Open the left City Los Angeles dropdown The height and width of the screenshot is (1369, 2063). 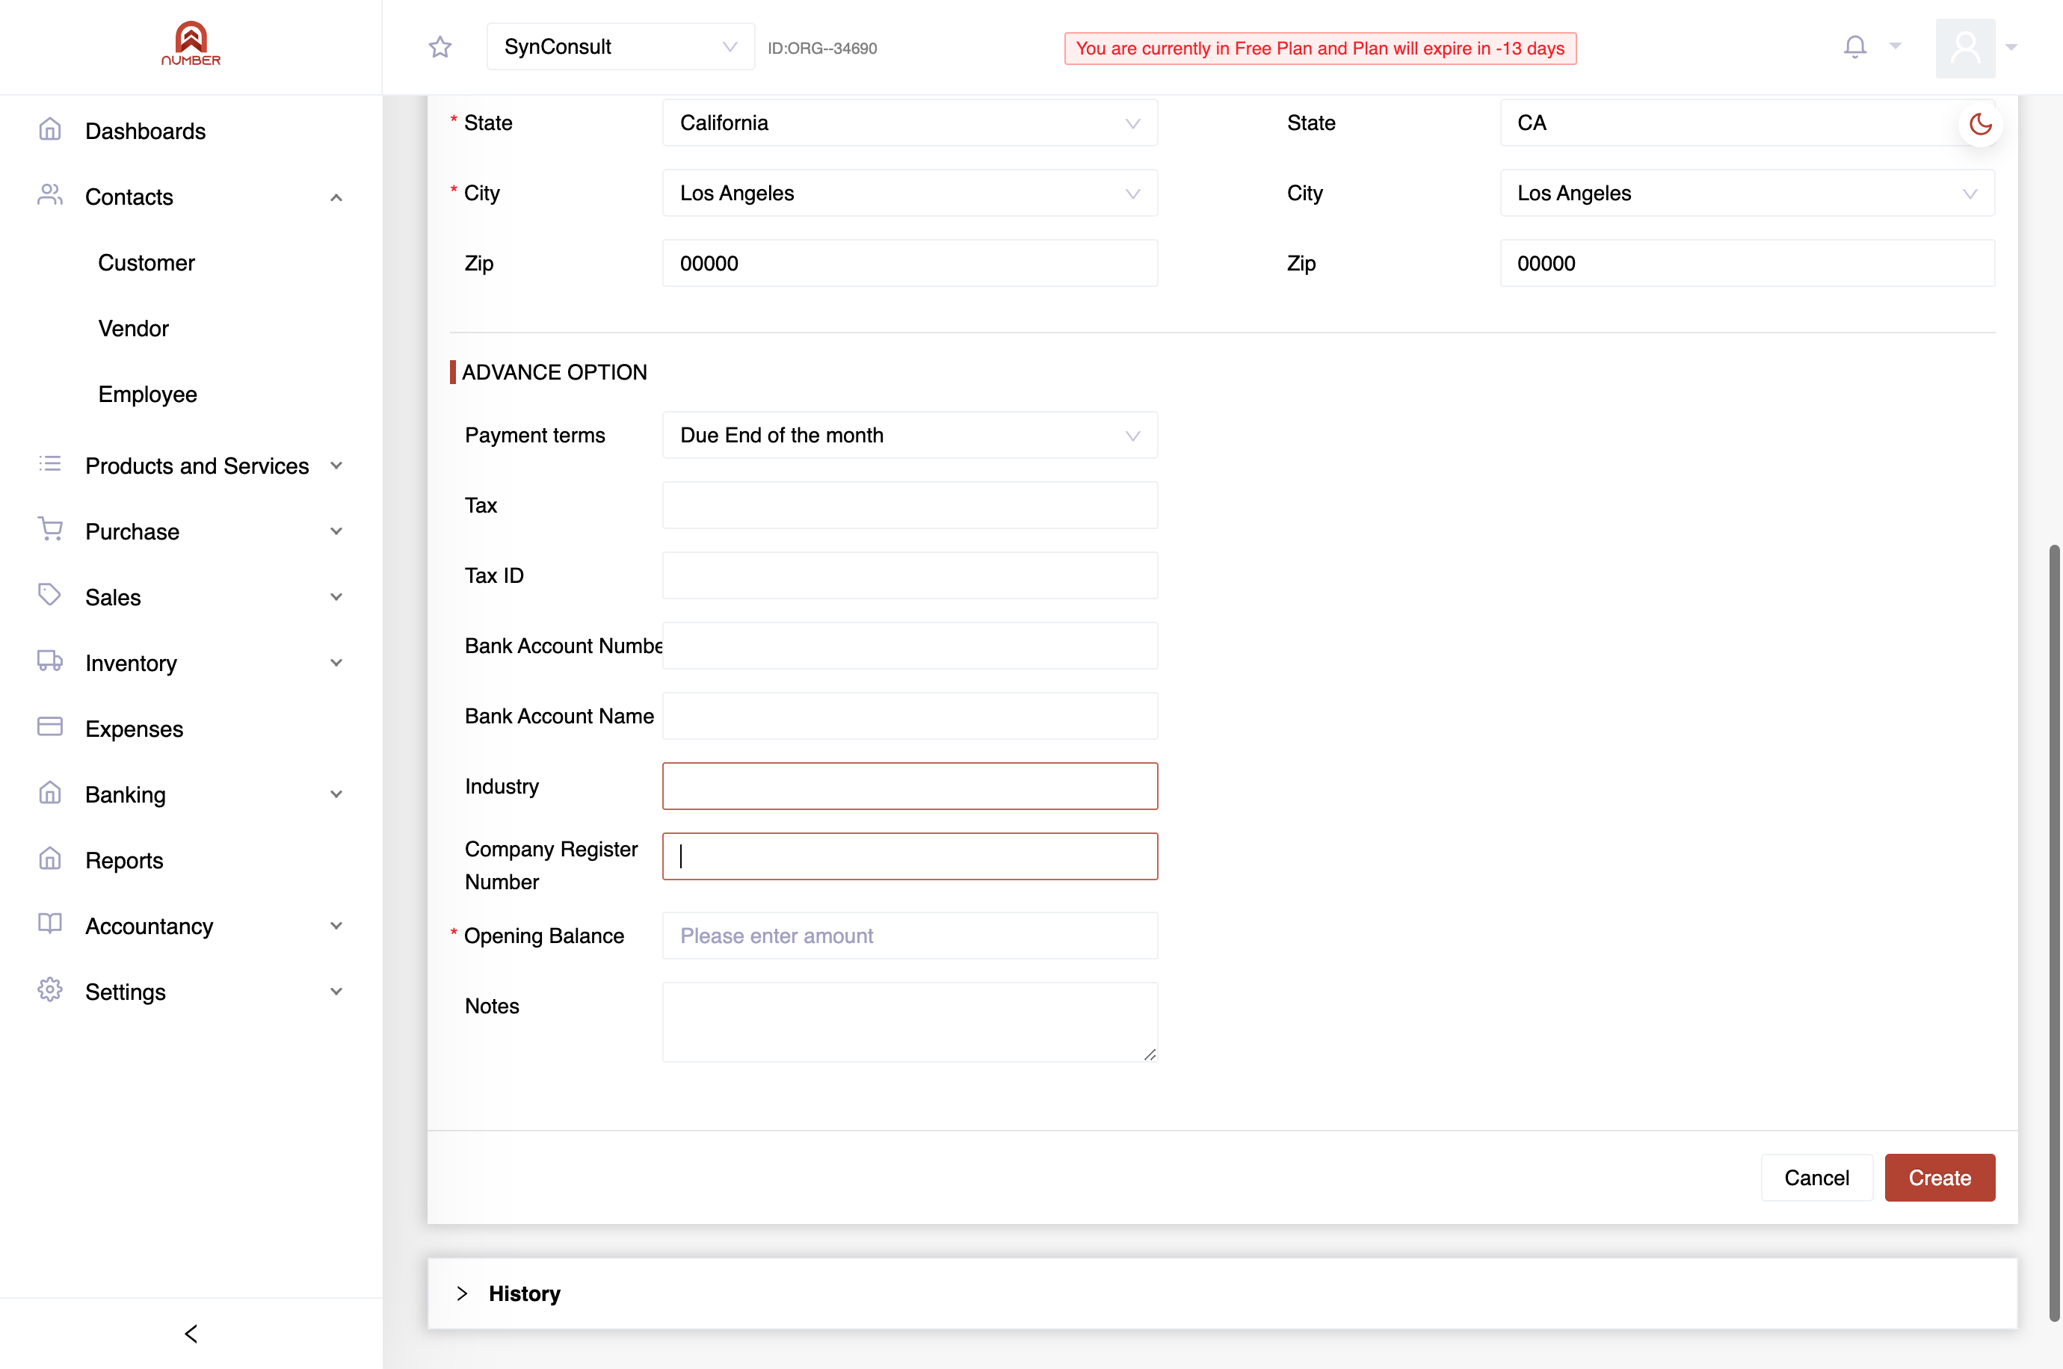pyautogui.click(x=910, y=193)
